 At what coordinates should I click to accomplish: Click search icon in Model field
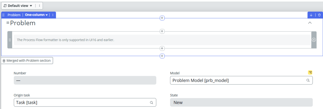[x=308, y=81]
